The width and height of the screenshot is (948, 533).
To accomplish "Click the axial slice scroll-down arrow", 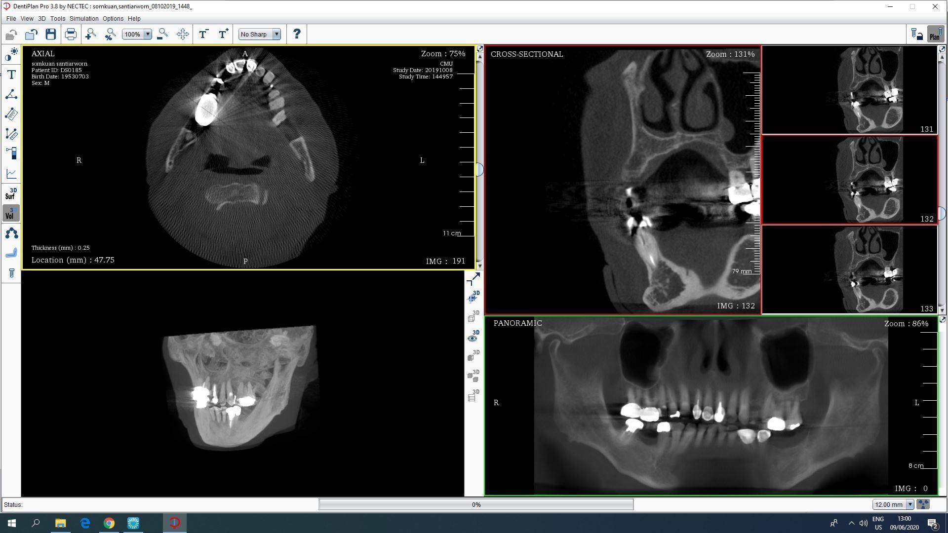I will (x=479, y=266).
